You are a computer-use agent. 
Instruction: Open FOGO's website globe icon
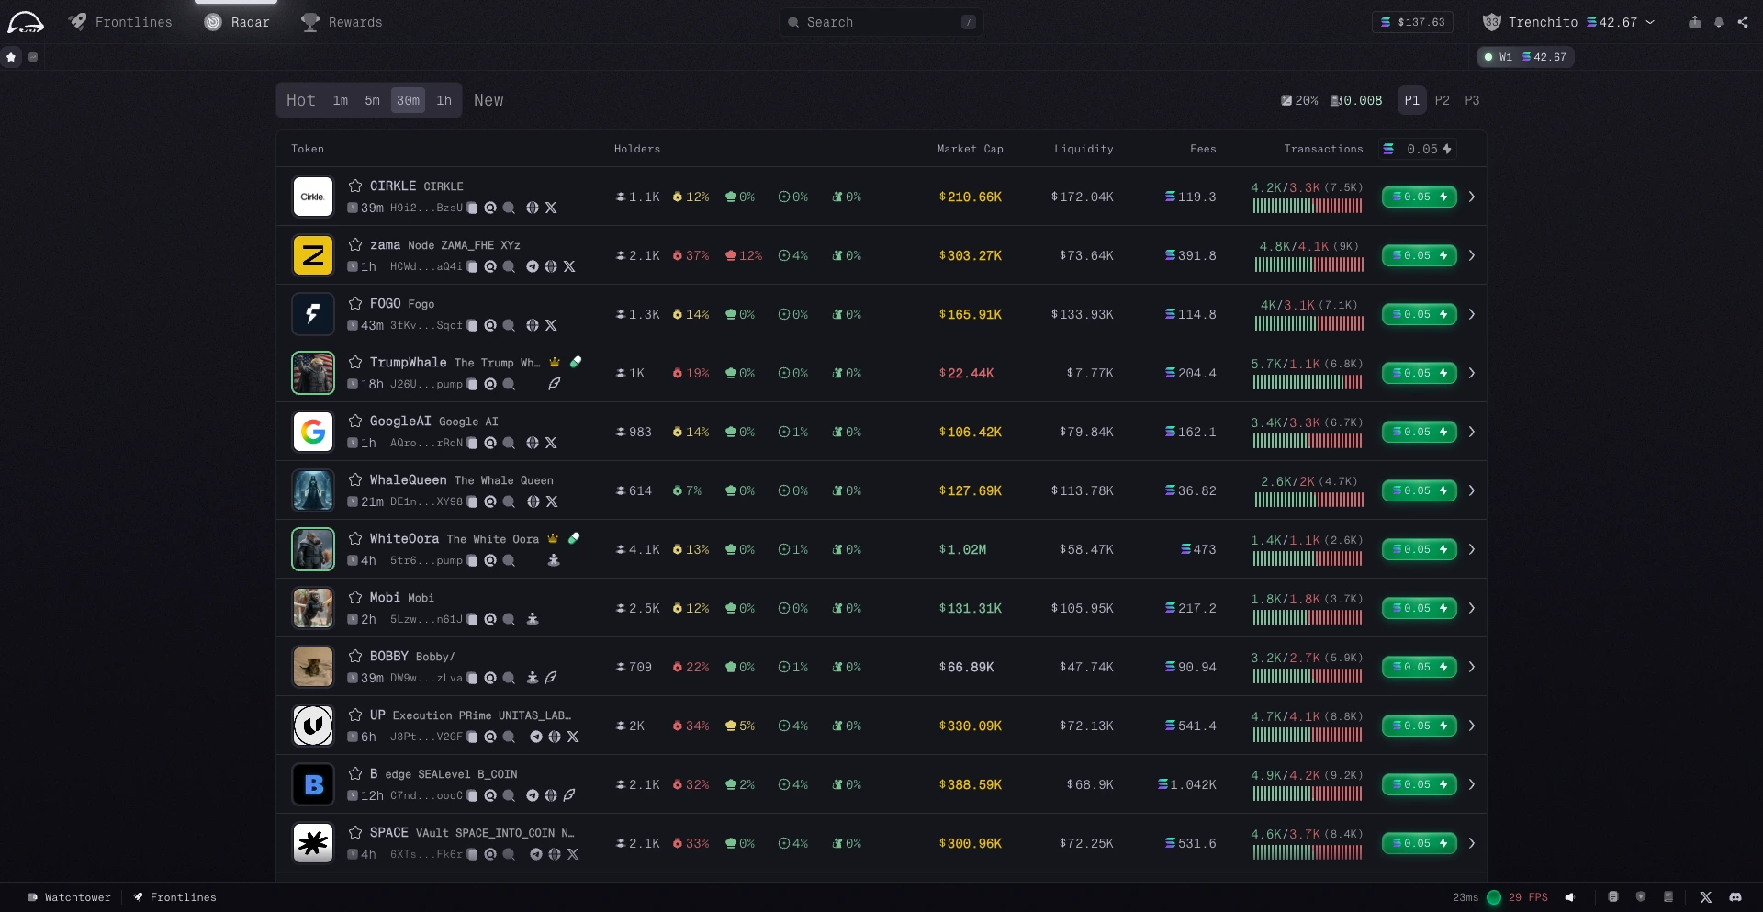click(532, 325)
